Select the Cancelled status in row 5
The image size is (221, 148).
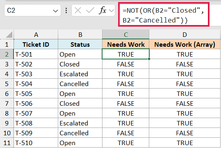click(x=80, y=84)
